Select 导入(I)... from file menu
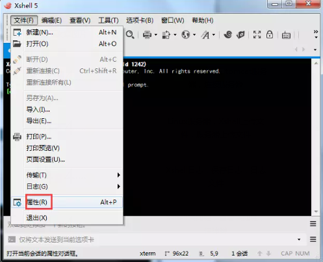Image resolution: width=323 pixels, height=262 pixels. [67, 109]
